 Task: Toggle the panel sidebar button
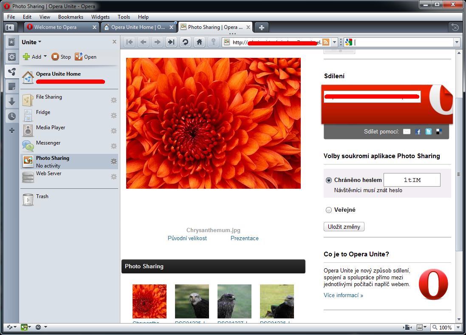9,27
